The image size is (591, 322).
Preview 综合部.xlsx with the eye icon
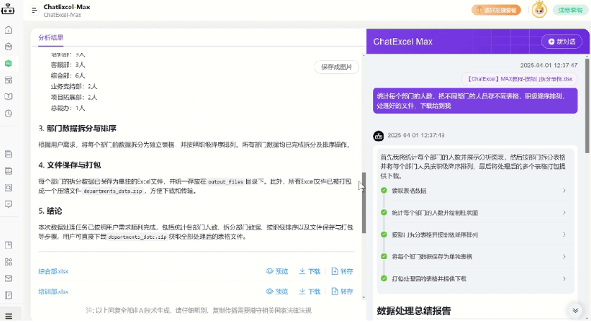[x=276, y=271]
